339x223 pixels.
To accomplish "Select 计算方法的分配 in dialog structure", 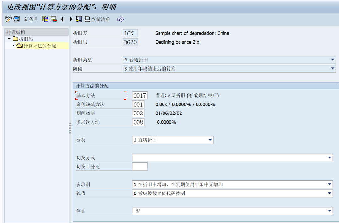I will pos(40,46).
